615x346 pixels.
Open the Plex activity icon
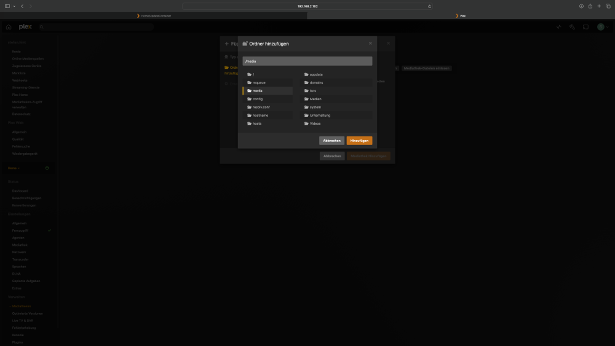(x=559, y=26)
